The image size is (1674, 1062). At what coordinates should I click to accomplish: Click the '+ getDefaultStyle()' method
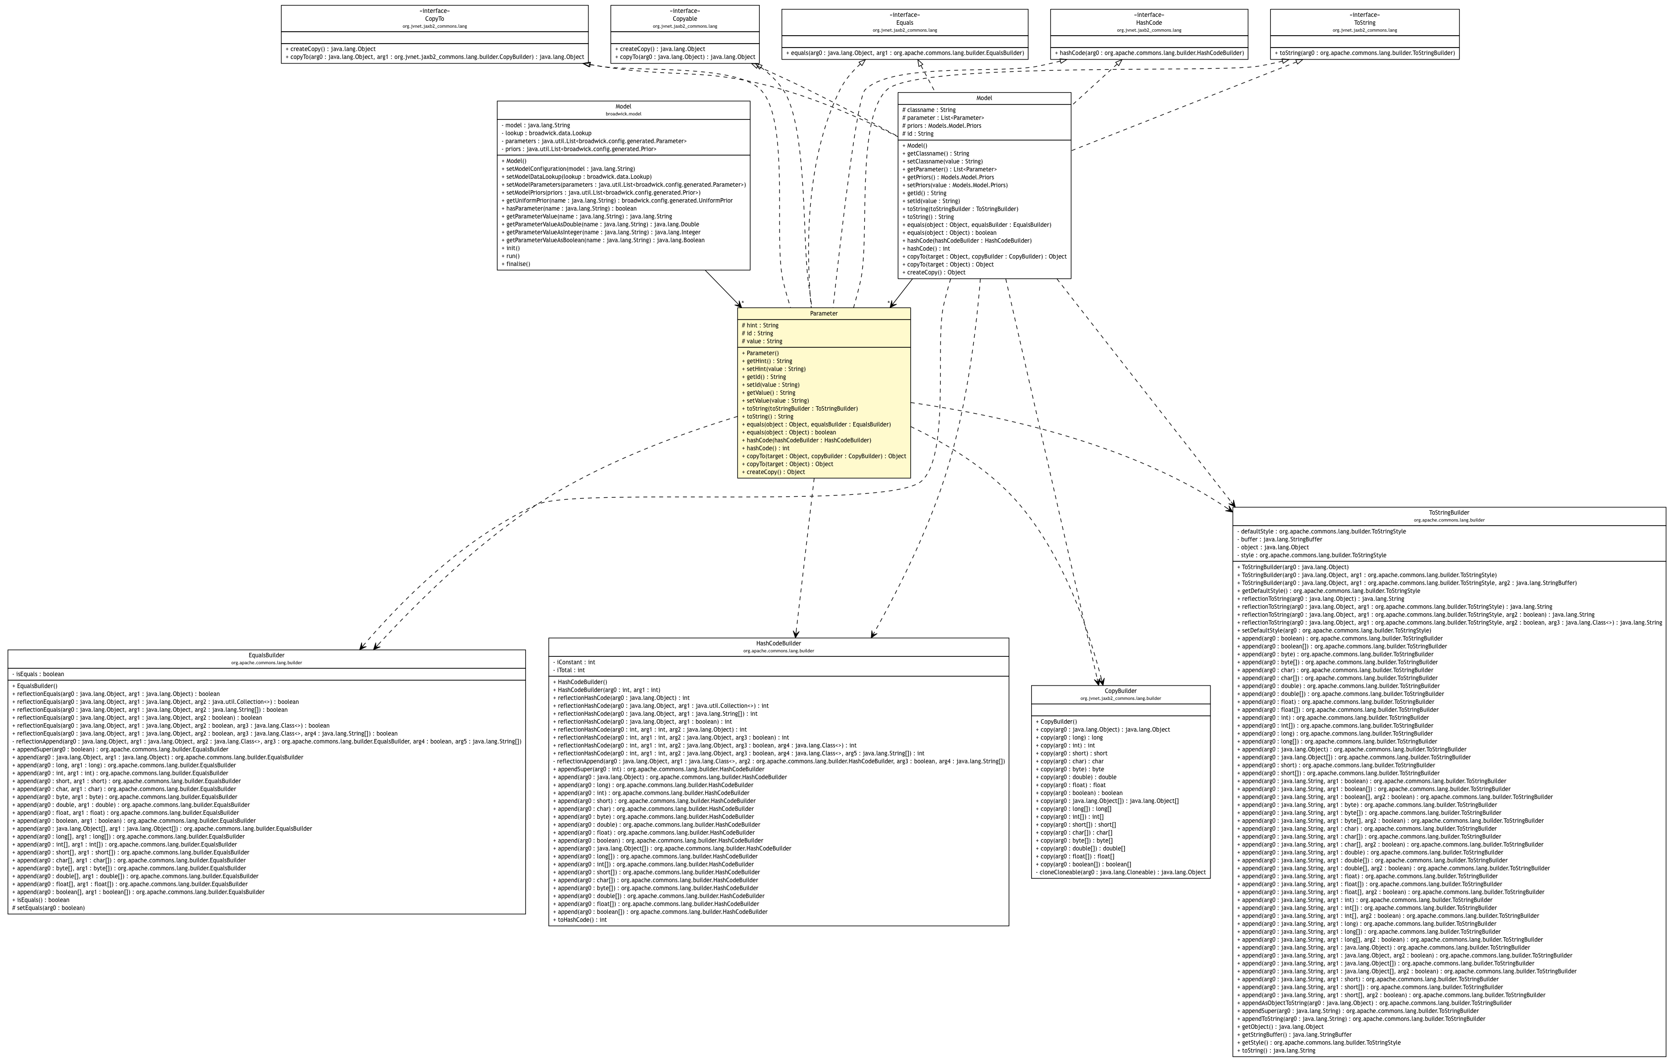point(1328,591)
